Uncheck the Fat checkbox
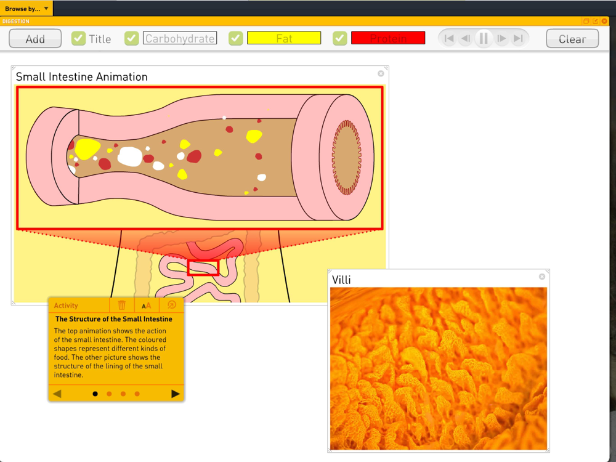Screen dimensions: 616x462 pyautogui.click(x=236, y=38)
